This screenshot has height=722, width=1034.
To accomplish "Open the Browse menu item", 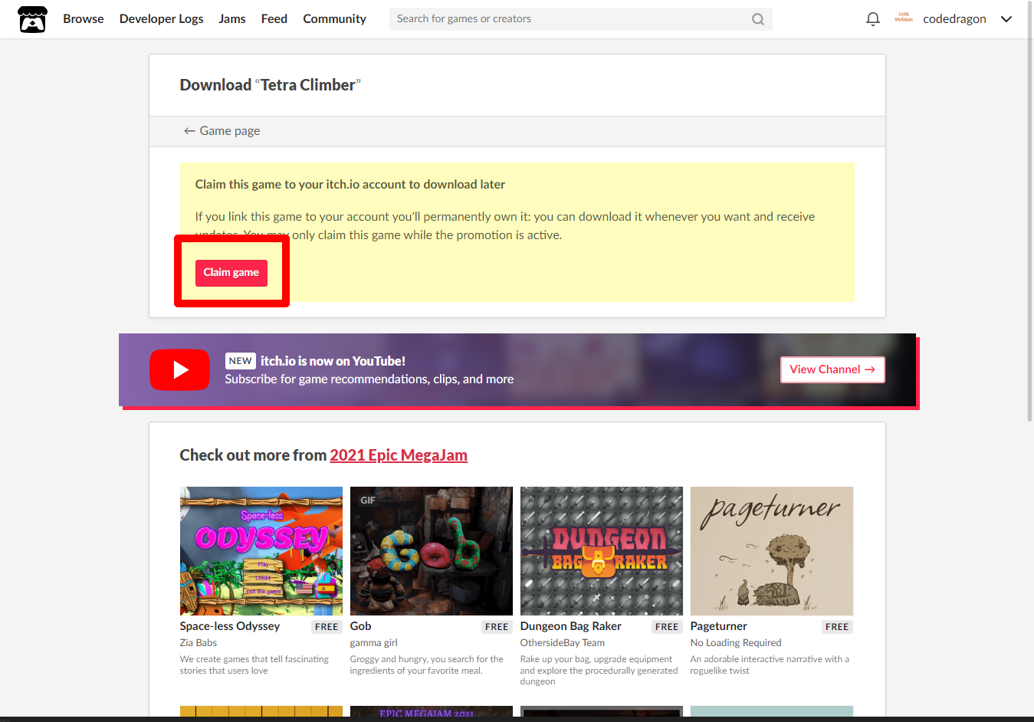I will coord(84,19).
